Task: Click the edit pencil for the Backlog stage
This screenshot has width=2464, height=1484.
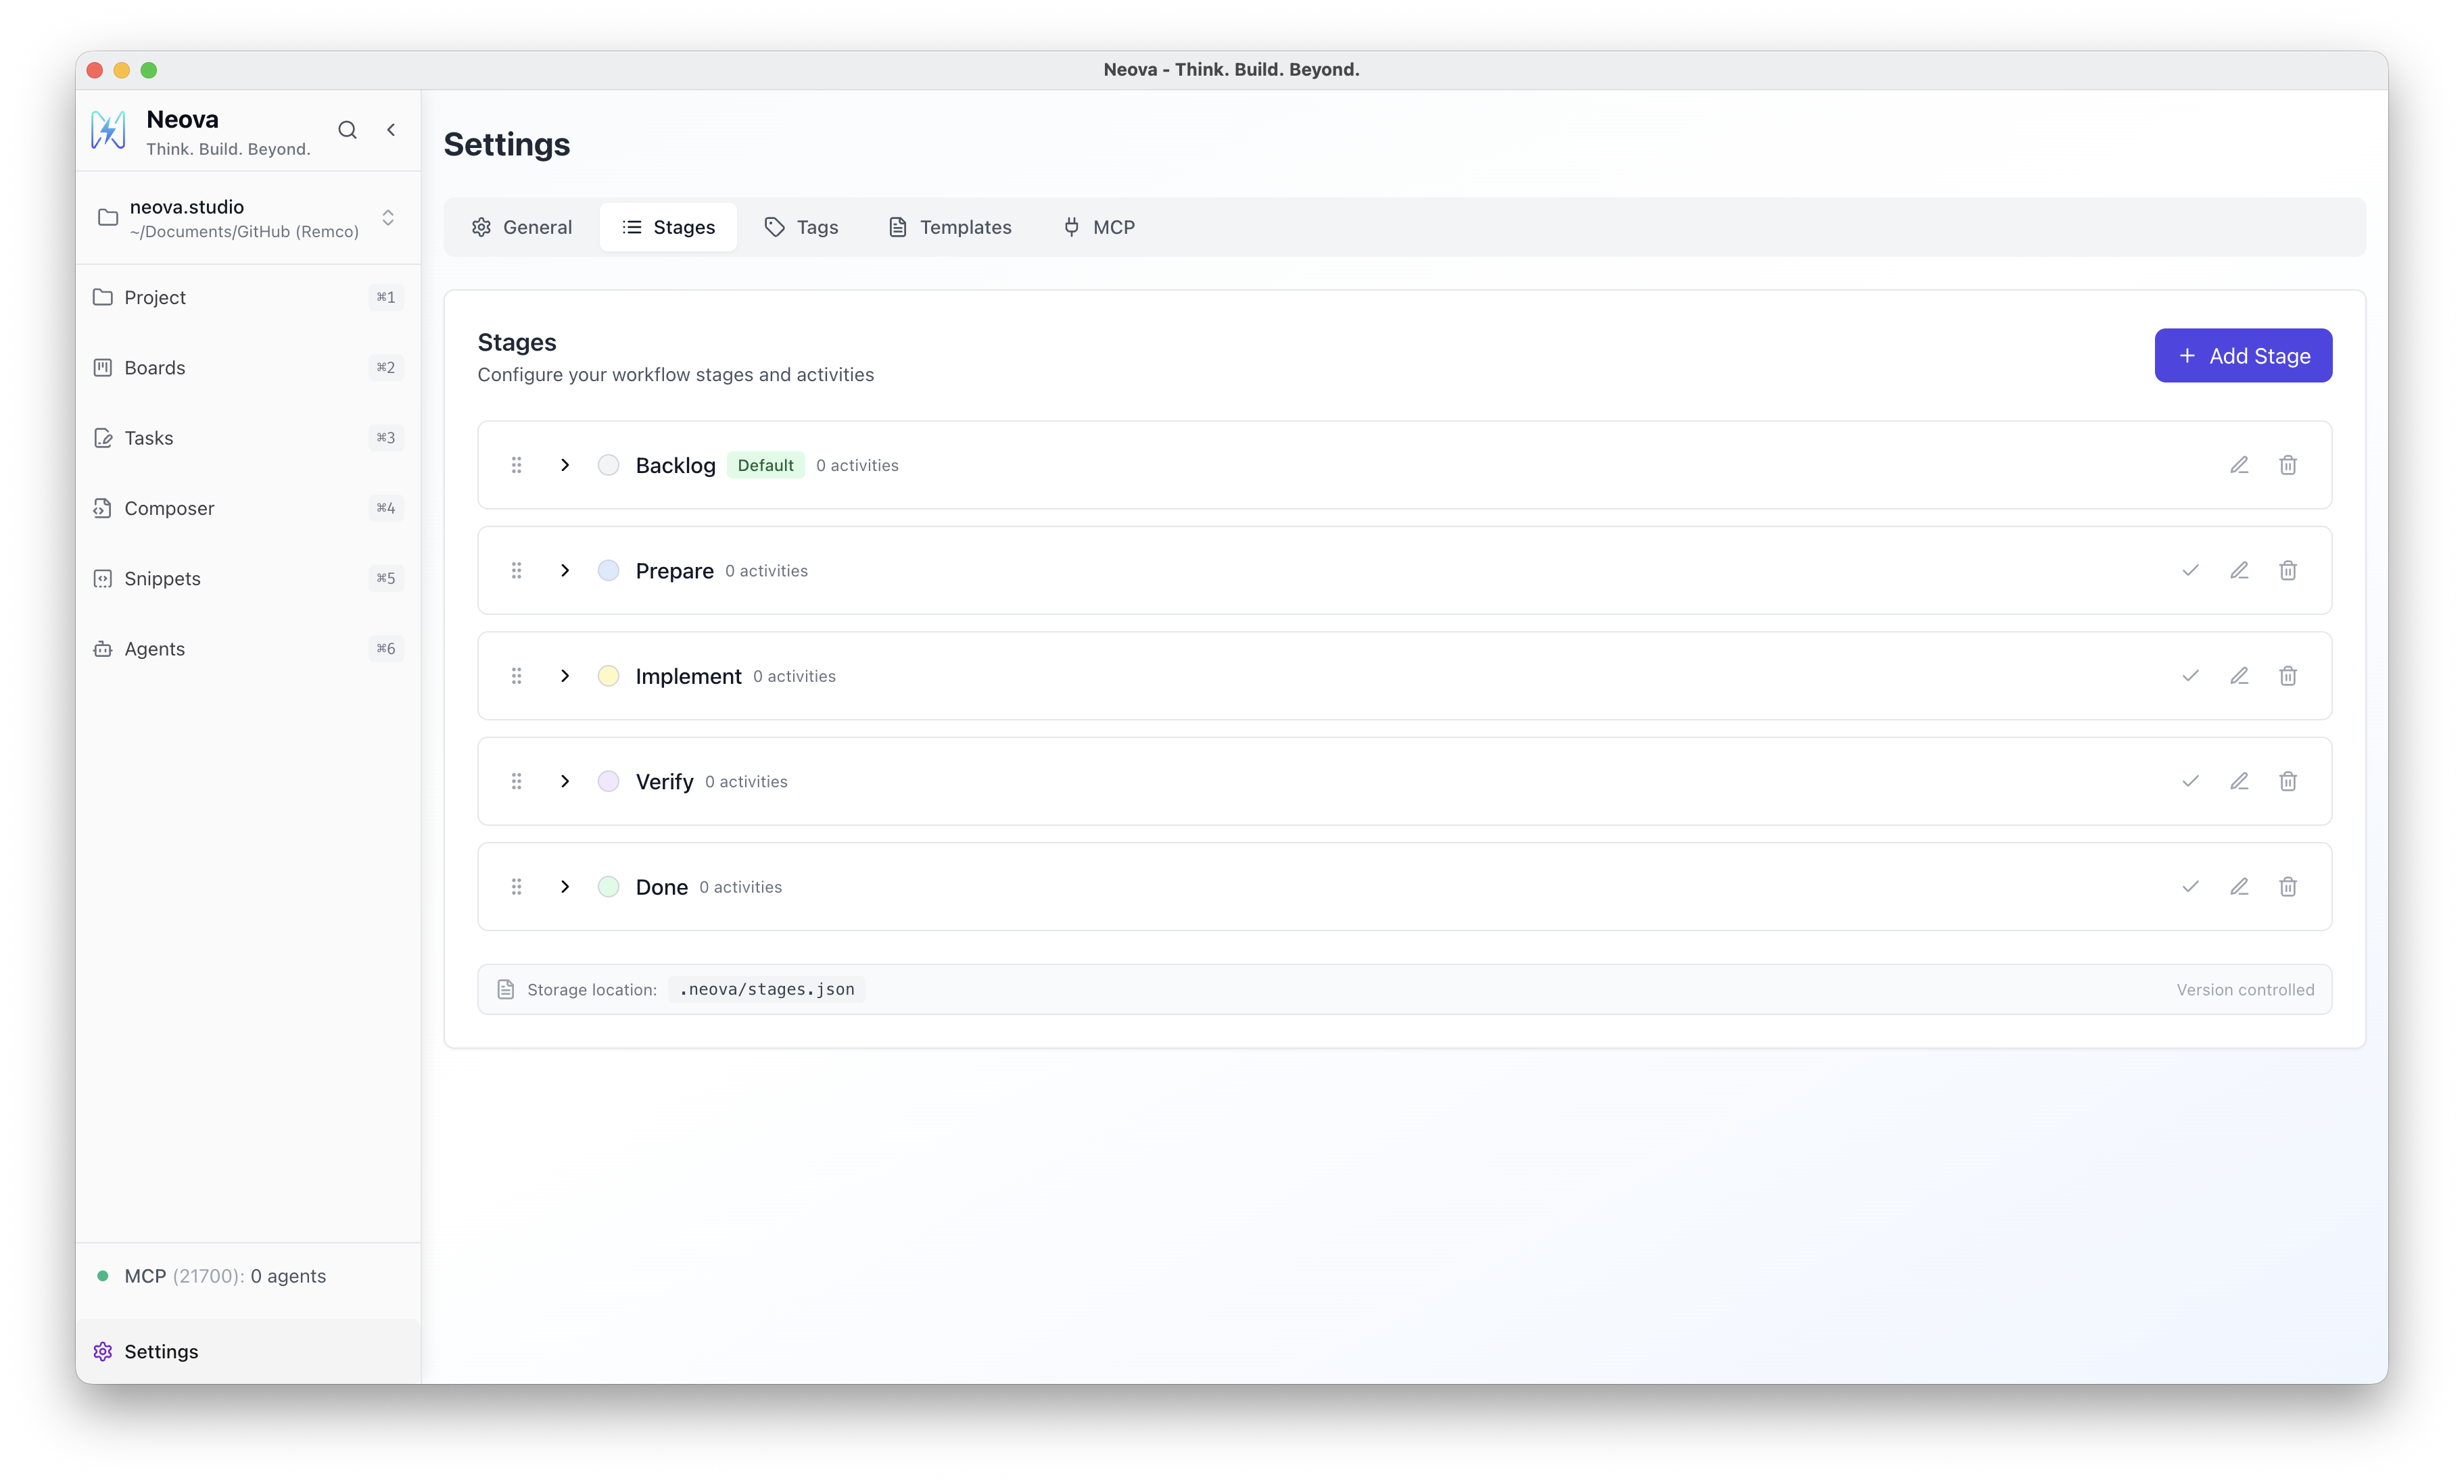Action: tap(2239, 465)
